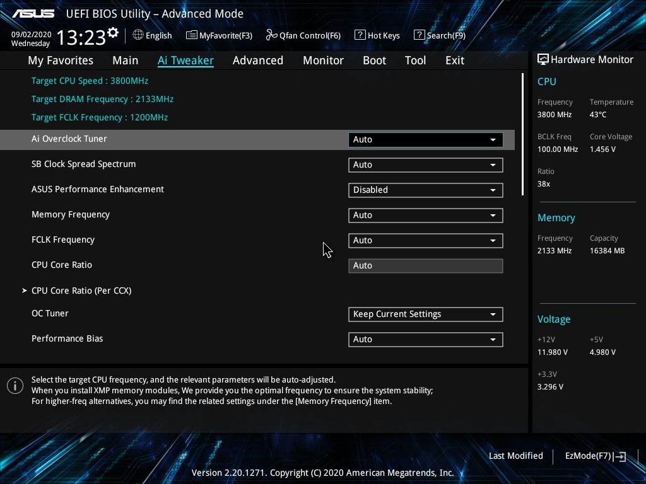Select the Ai Overclock Tuner label

69,139
